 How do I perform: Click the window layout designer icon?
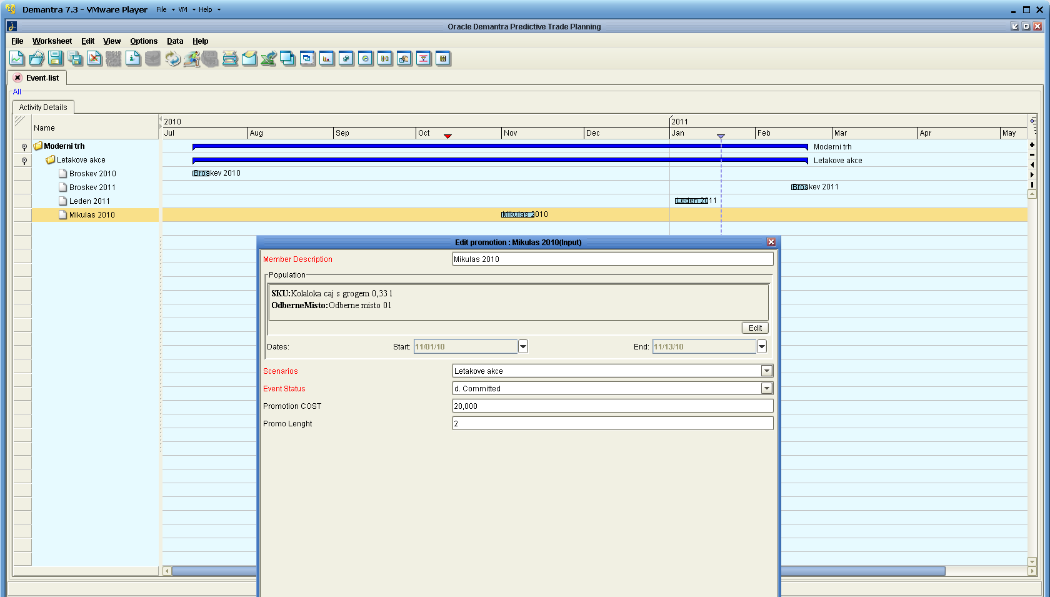(x=307, y=59)
